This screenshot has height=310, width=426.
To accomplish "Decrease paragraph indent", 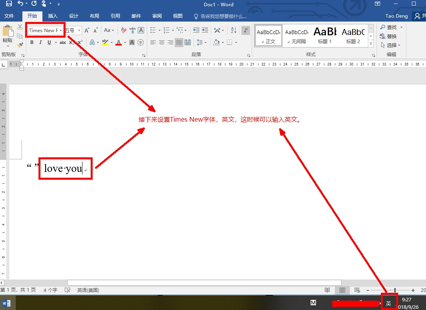I will (196, 30).
